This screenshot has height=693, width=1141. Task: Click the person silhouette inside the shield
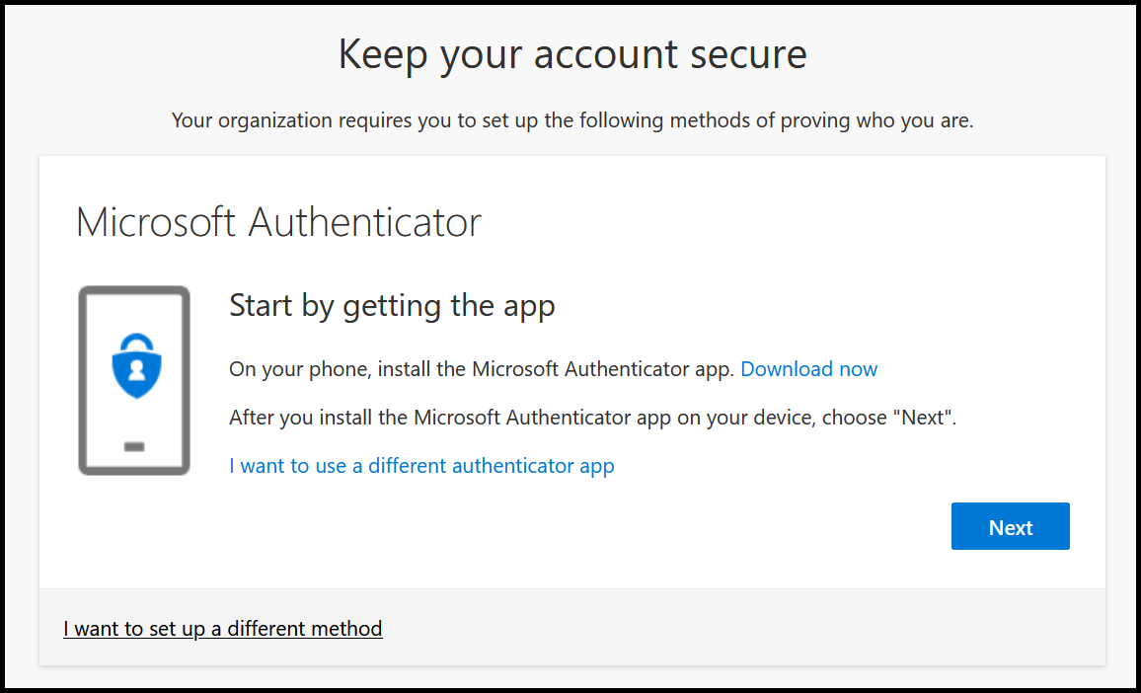[136, 370]
